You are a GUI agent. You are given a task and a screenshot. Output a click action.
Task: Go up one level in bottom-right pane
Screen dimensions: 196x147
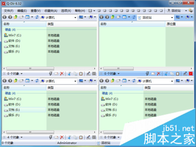click(x=113, y=81)
